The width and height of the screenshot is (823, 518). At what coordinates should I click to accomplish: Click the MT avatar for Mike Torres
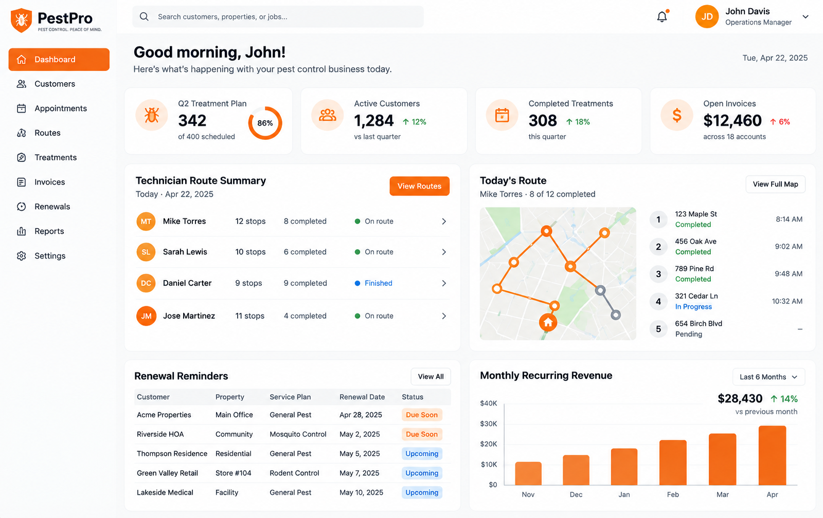click(x=146, y=221)
